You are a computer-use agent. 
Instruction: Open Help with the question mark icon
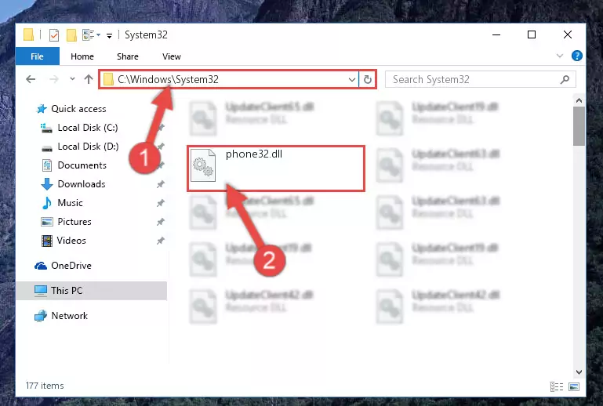(576, 56)
